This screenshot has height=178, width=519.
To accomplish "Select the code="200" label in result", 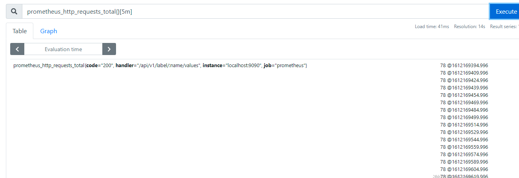I will [x=99, y=66].
